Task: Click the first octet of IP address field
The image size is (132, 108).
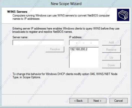Action: point(73,43)
